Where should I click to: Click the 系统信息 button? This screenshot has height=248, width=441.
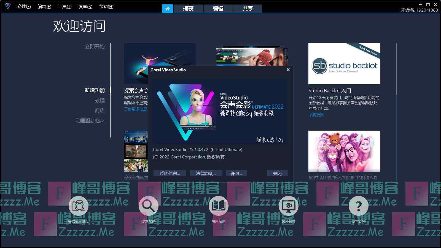(x=170, y=173)
